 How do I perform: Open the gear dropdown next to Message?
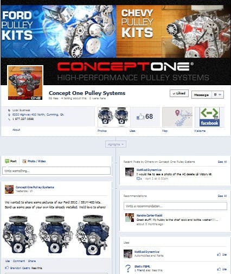click(217, 94)
